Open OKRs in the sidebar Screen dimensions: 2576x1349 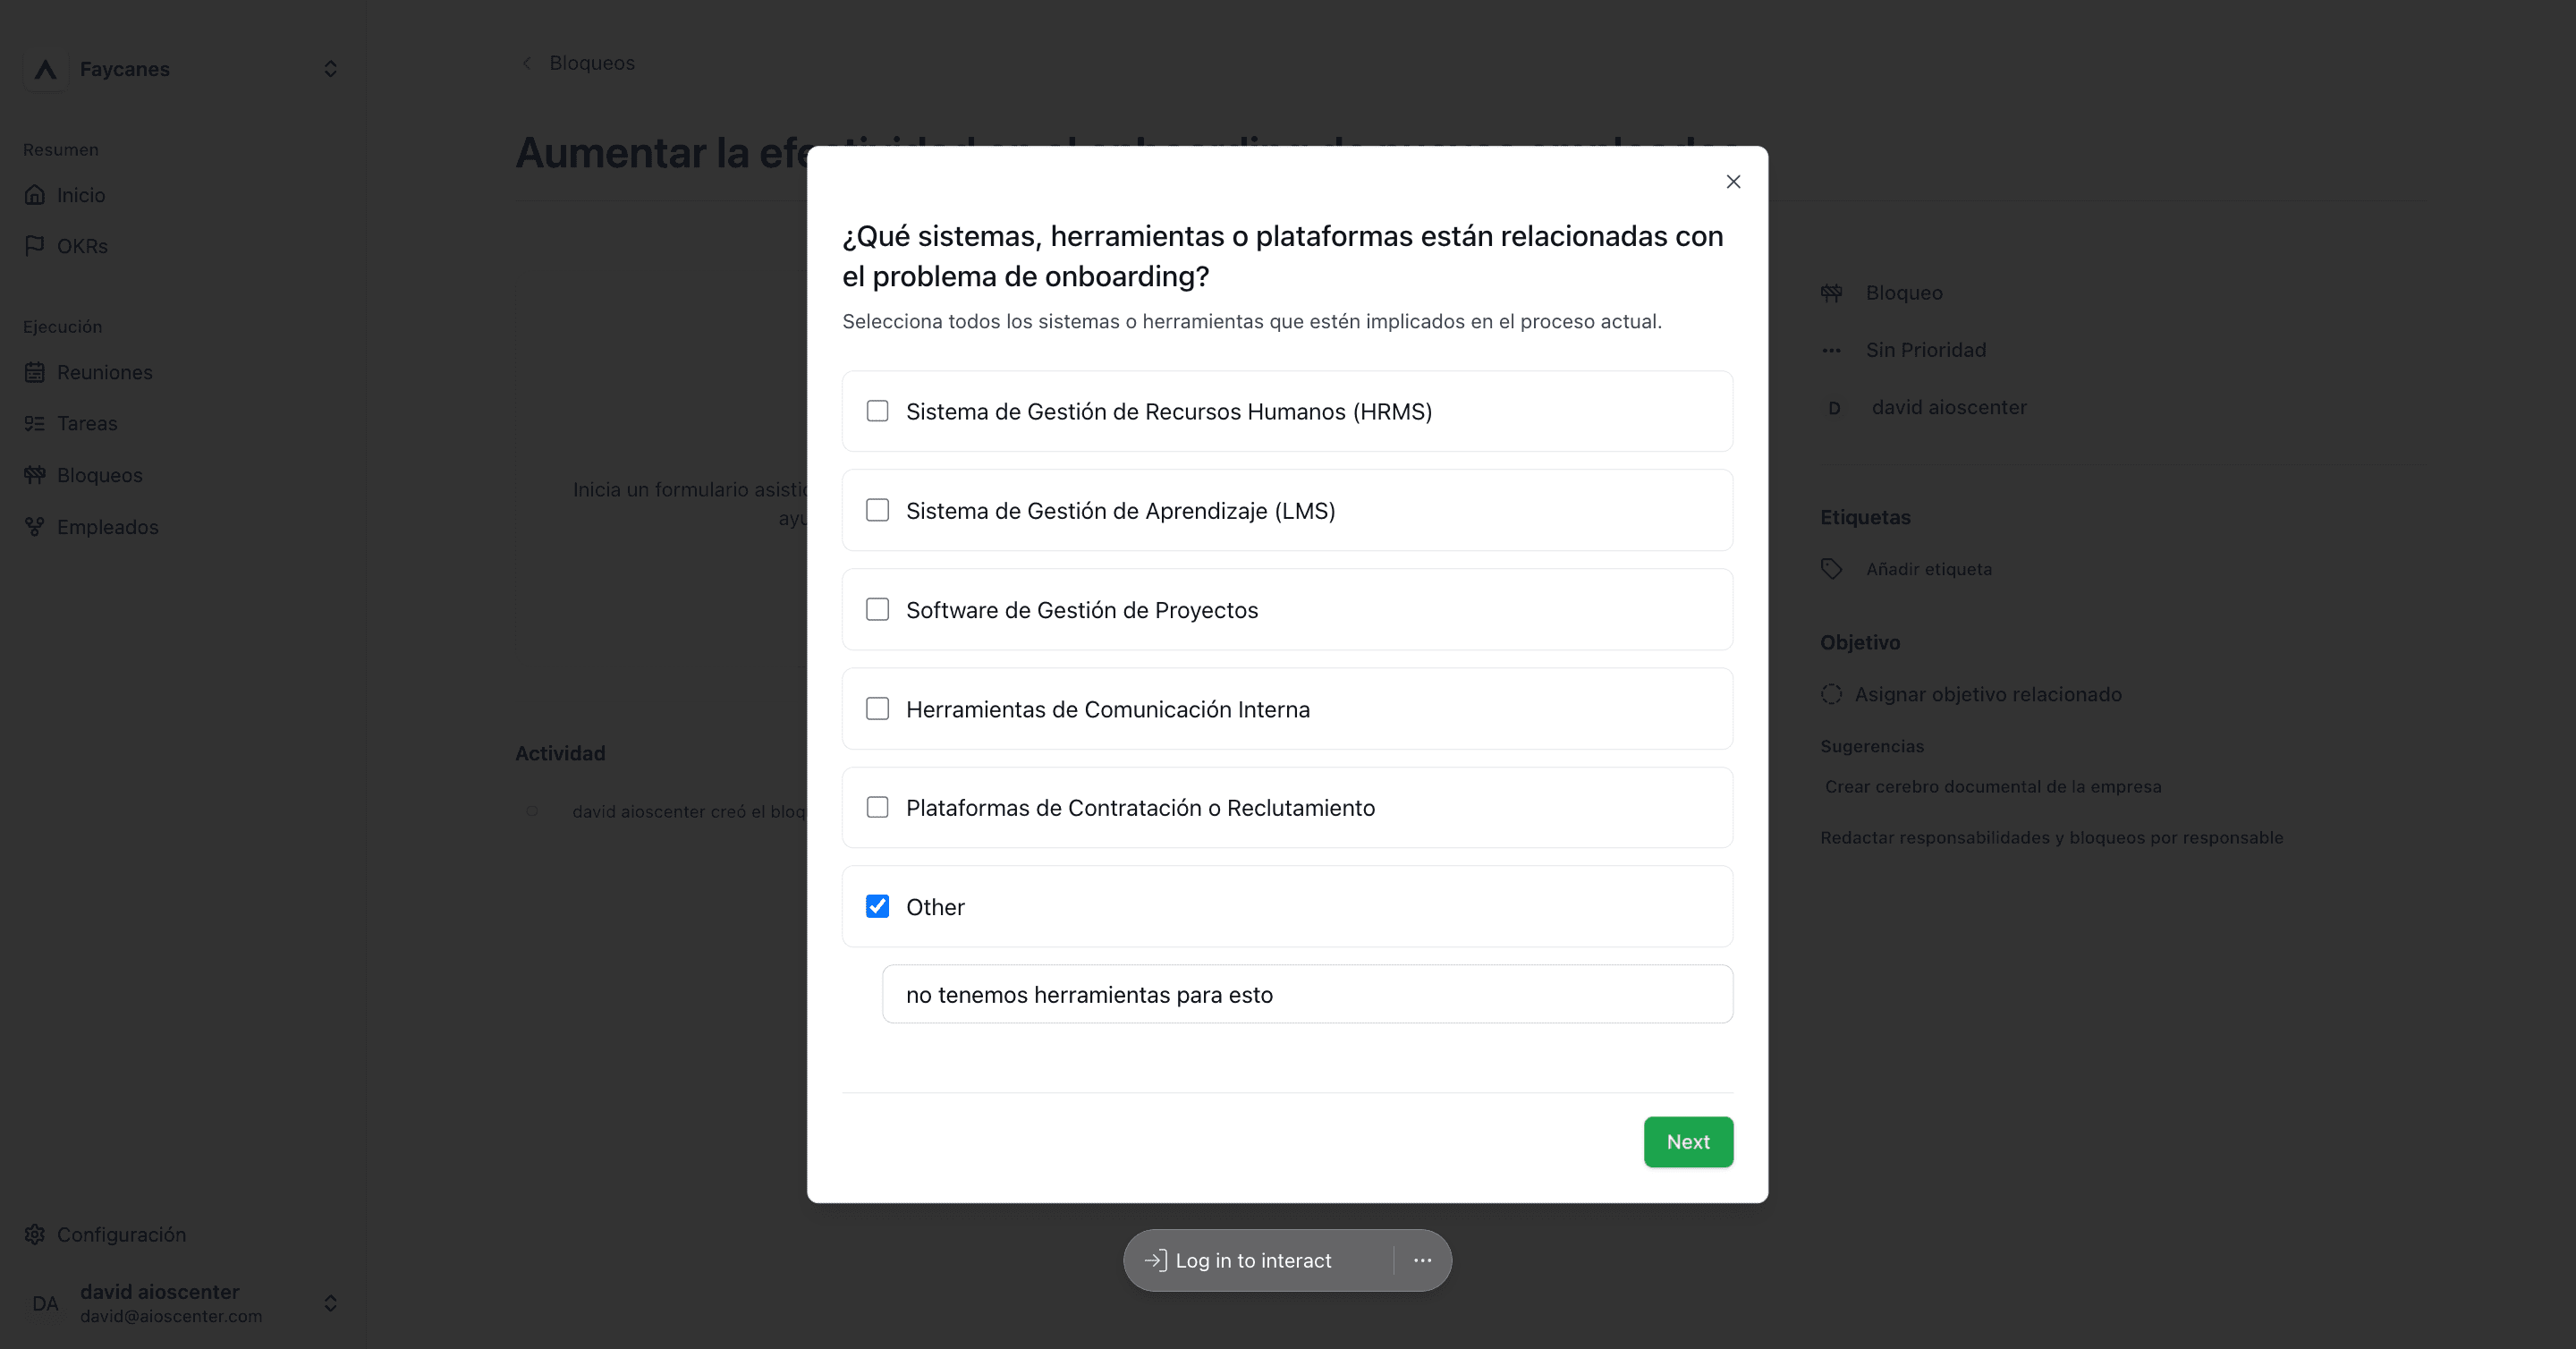pyautogui.click(x=82, y=246)
